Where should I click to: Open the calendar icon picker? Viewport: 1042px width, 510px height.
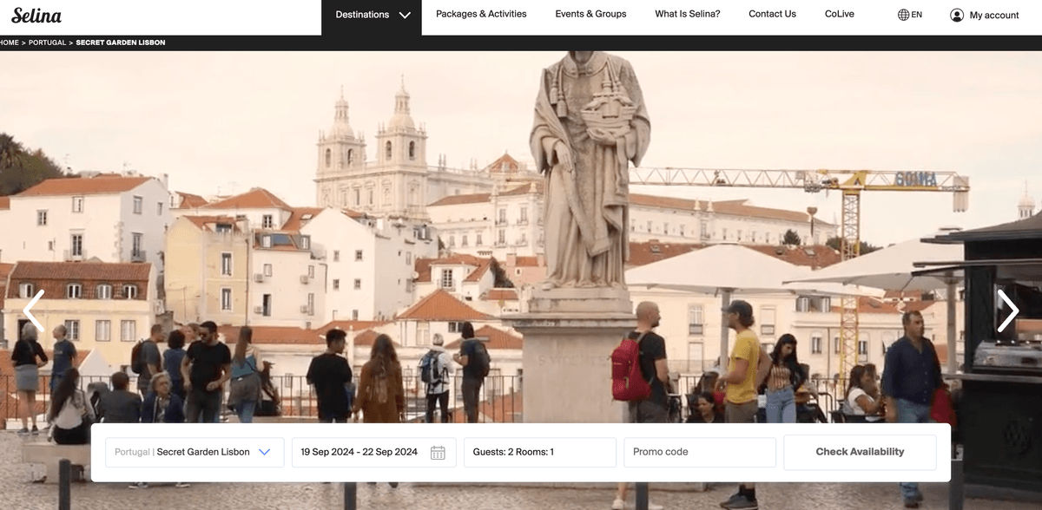point(438,453)
